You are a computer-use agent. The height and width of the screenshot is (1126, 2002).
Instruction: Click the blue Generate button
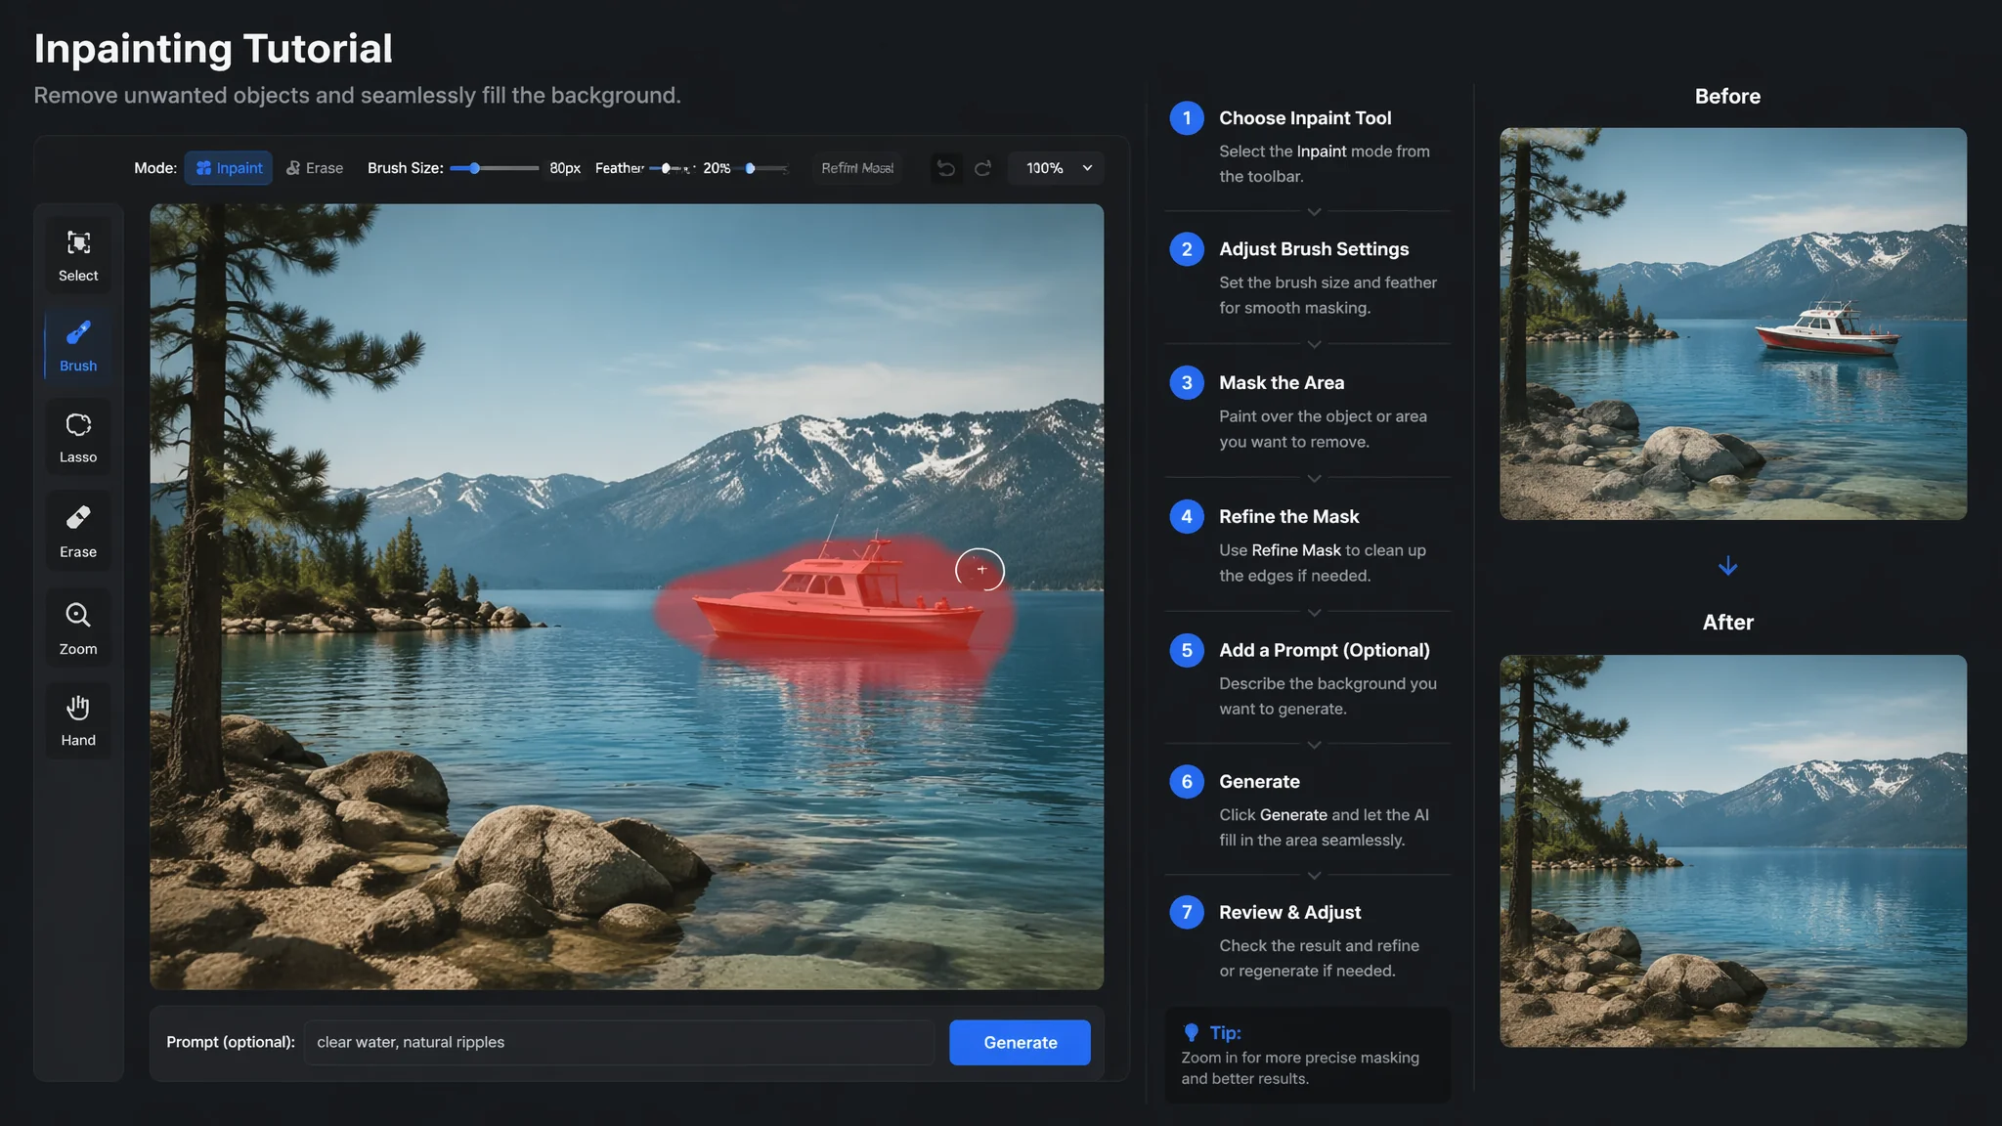1020,1042
